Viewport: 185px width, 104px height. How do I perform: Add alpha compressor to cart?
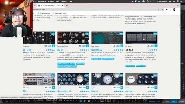tap(88, 88)
